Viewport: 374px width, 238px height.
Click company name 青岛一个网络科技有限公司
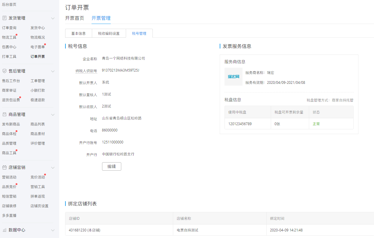(124, 58)
